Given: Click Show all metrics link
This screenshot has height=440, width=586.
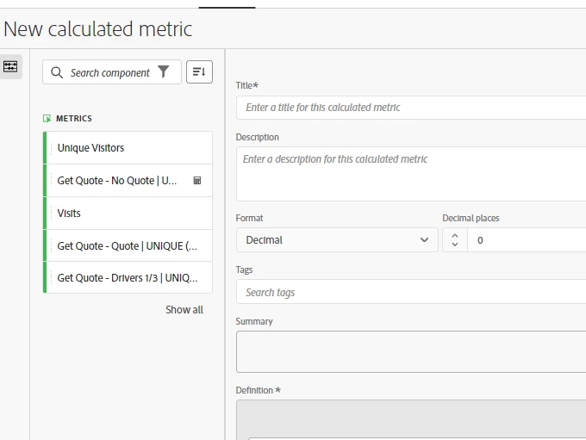Looking at the screenshot, I should point(184,310).
